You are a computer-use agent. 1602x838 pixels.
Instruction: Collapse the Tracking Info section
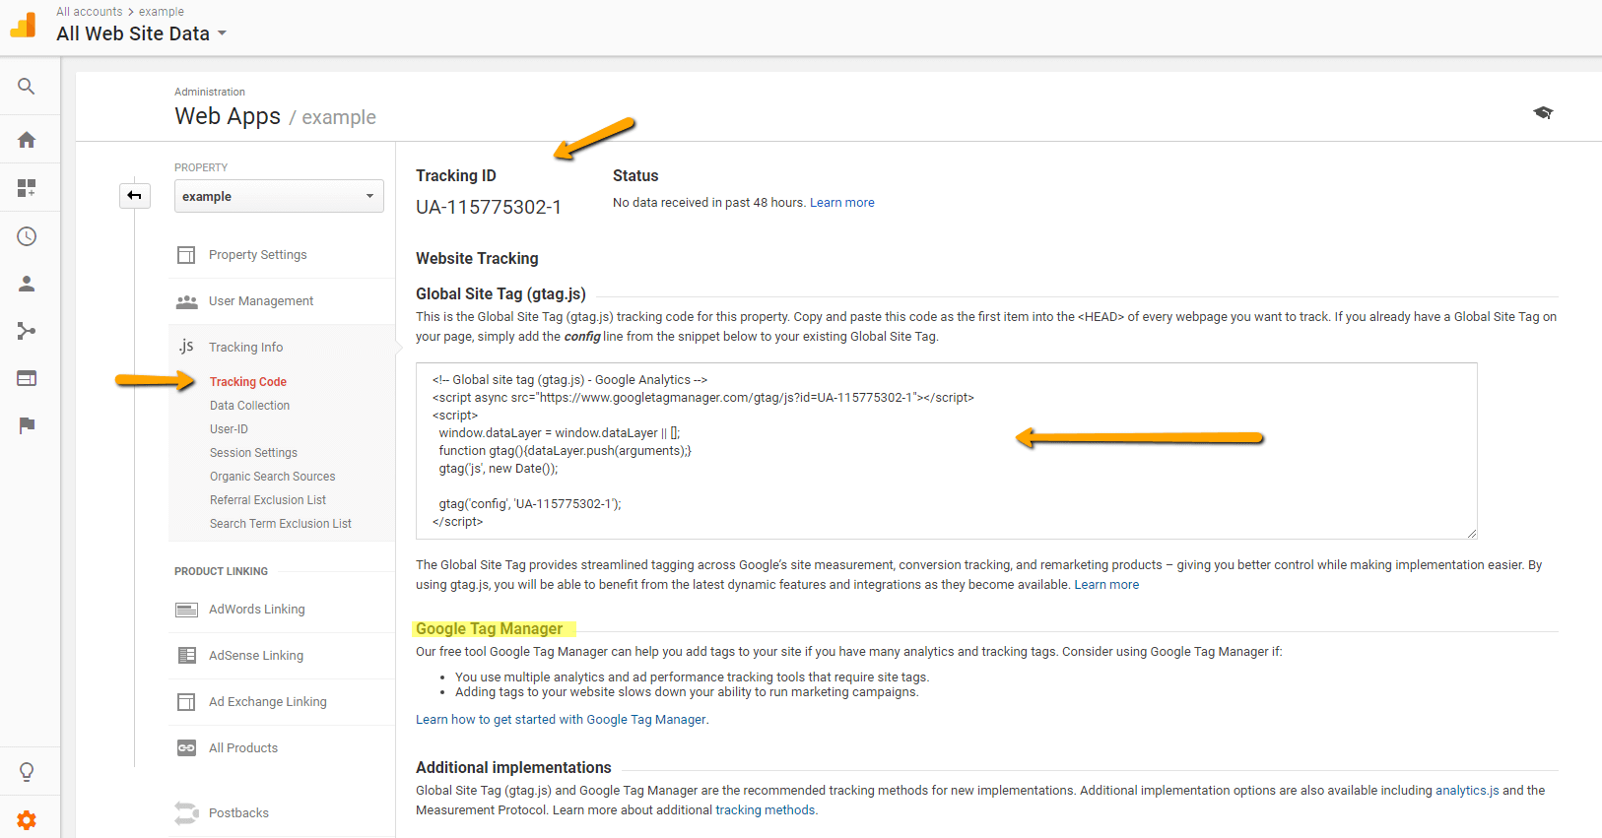245,348
